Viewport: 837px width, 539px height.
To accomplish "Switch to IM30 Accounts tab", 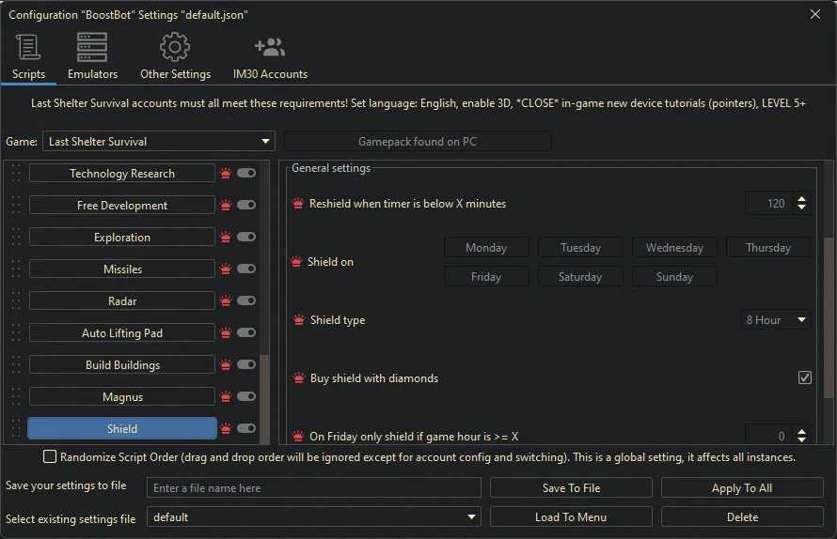I will (x=270, y=57).
